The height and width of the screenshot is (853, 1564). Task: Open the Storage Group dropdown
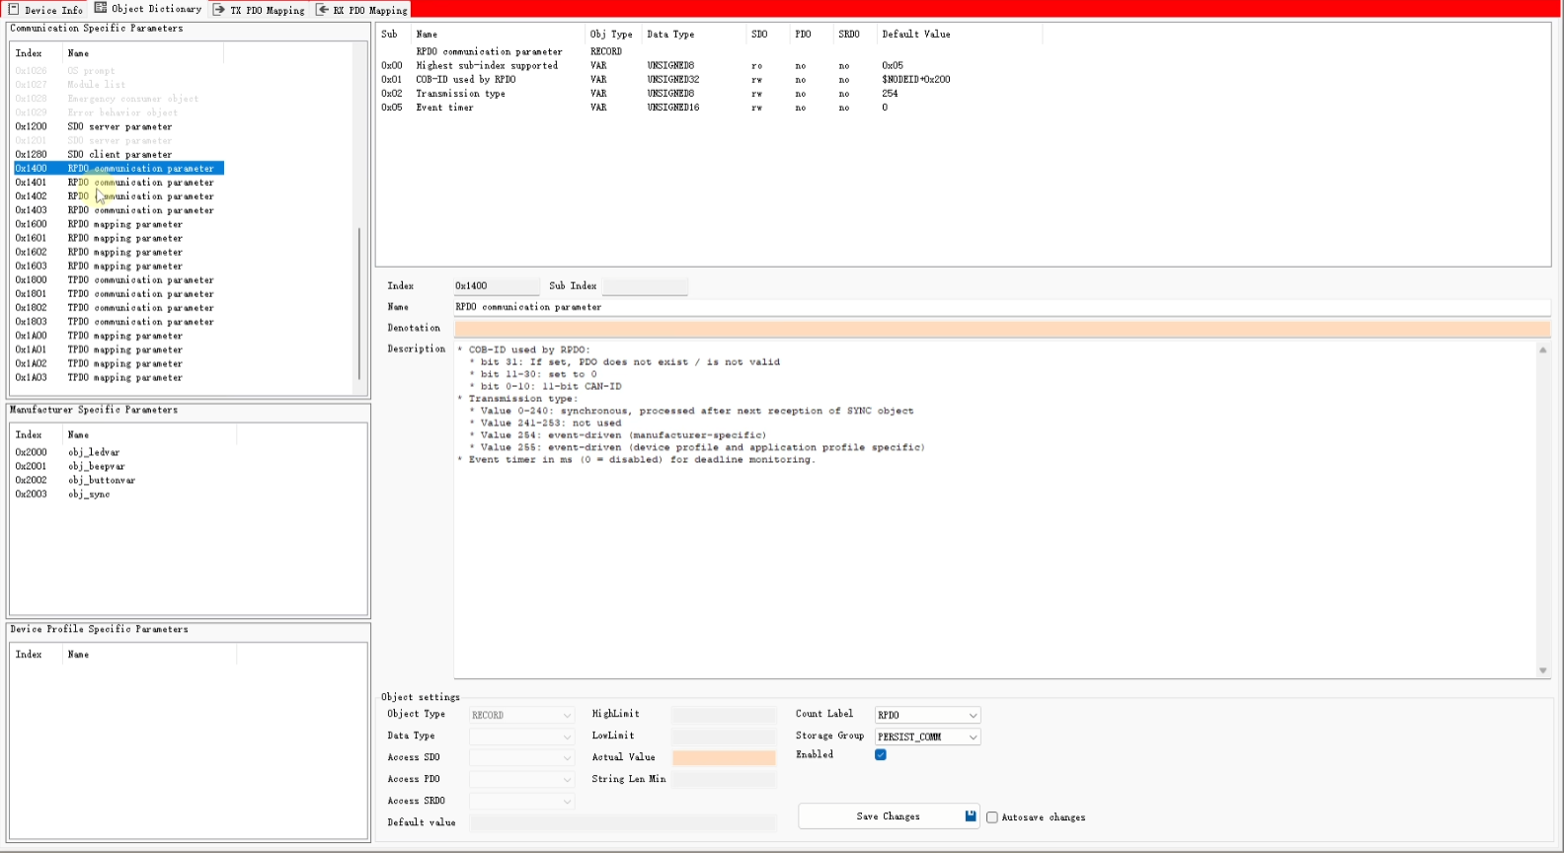click(927, 737)
